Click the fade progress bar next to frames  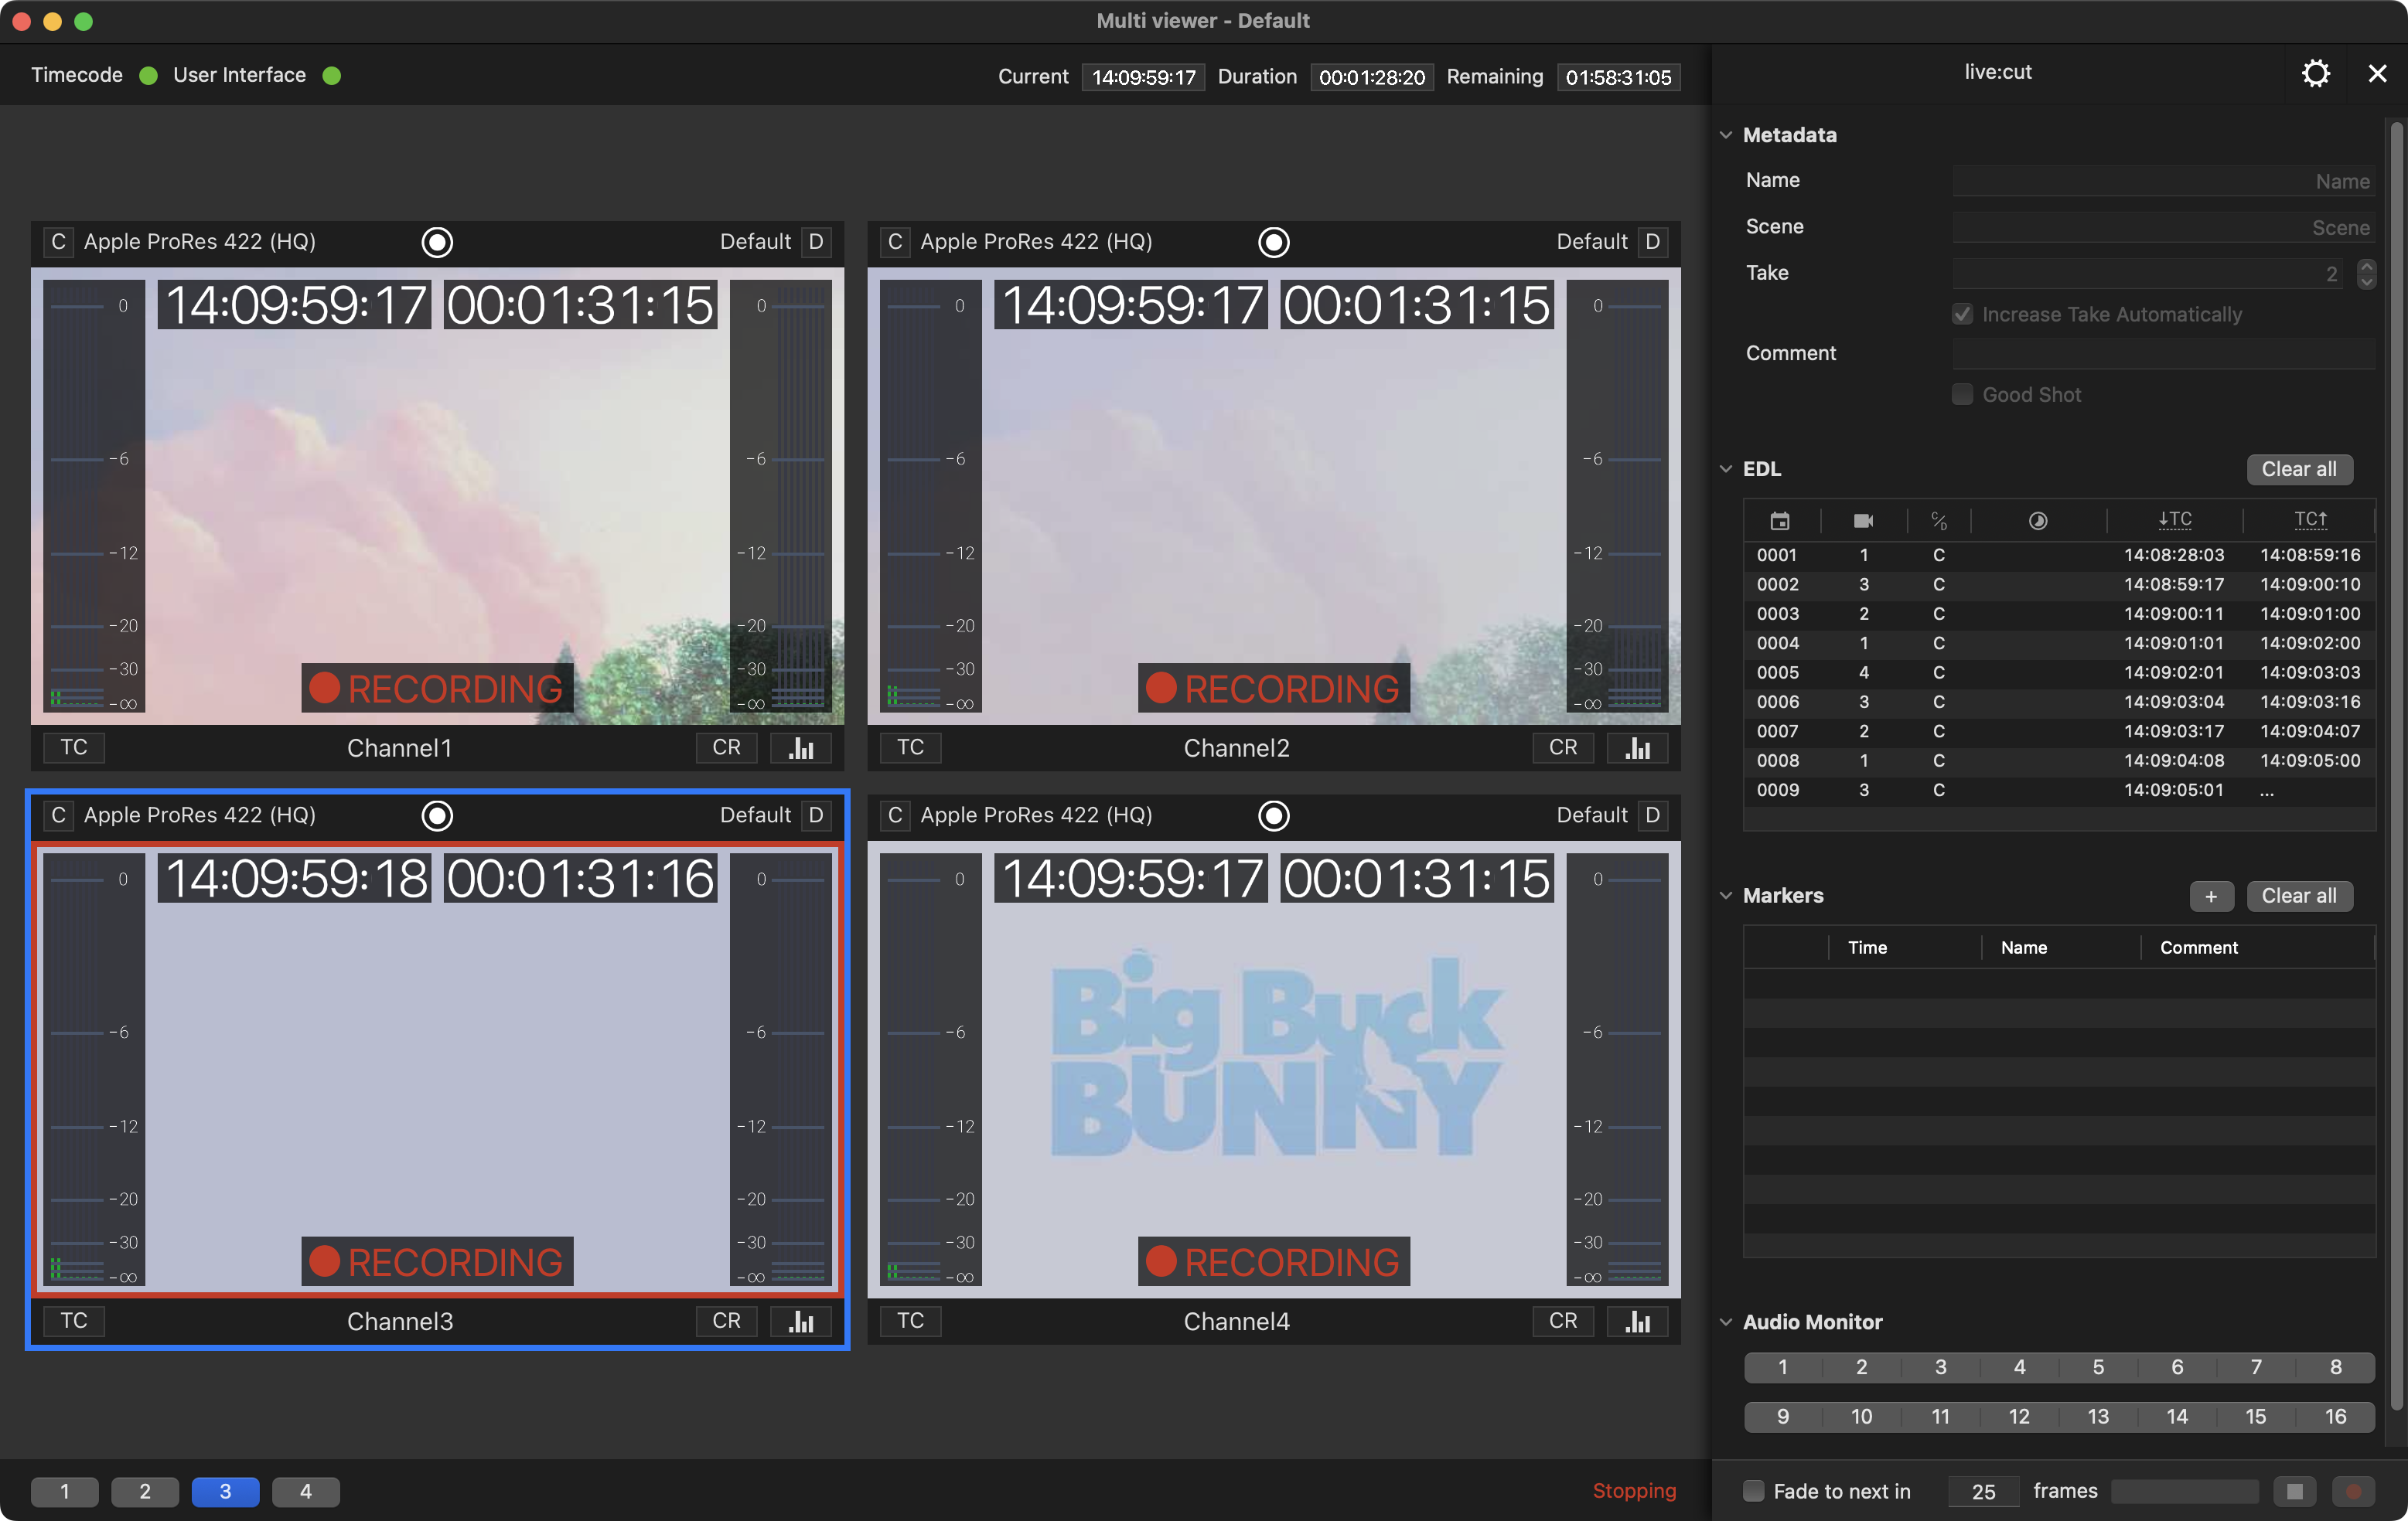click(x=2185, y=1491)
